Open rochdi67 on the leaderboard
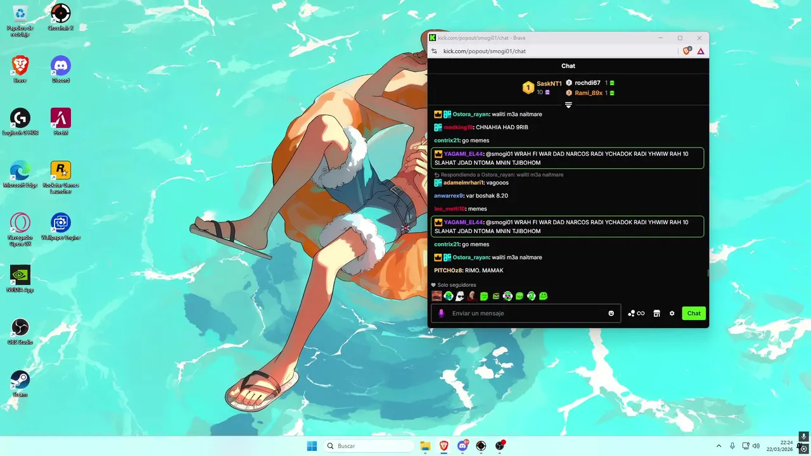 coord(587,83)
